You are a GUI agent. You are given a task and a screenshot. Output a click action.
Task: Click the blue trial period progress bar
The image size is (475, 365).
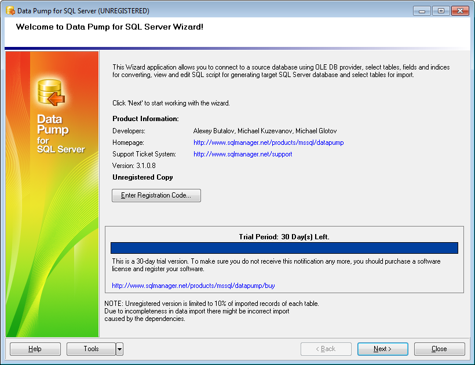coord(284,248)
